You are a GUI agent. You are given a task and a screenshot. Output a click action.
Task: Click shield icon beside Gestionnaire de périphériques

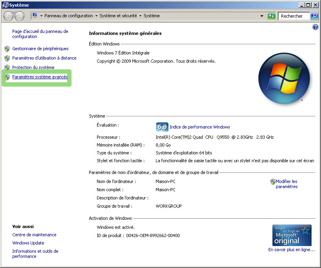(7, 49)
